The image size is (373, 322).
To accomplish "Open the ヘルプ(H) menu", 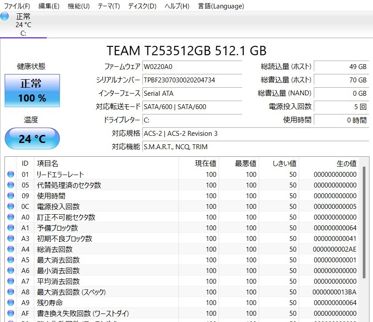I will 177,6.
